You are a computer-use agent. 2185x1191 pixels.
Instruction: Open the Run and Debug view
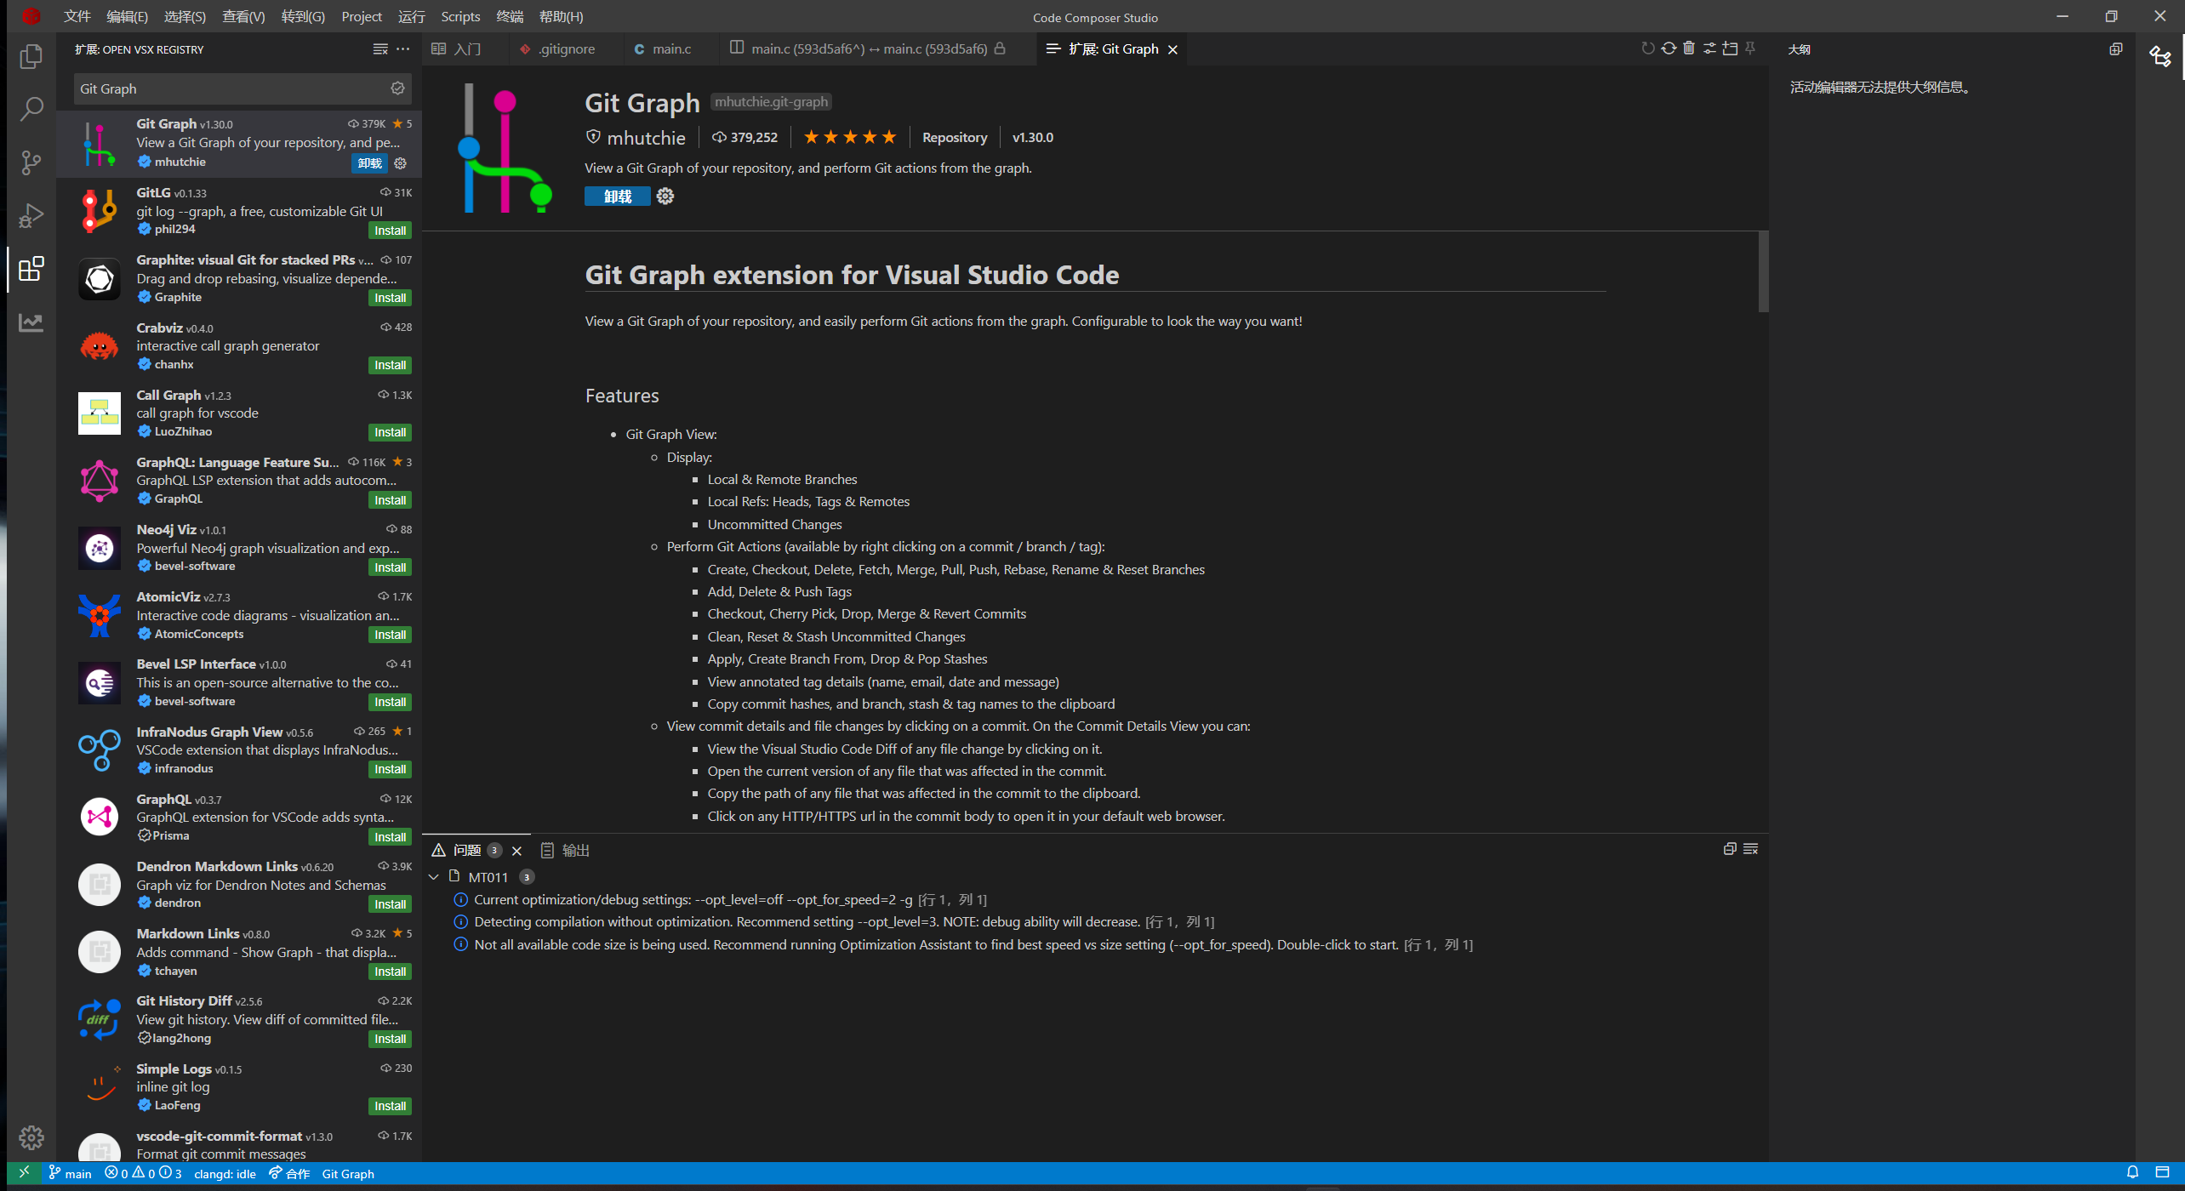pos(31,216)
